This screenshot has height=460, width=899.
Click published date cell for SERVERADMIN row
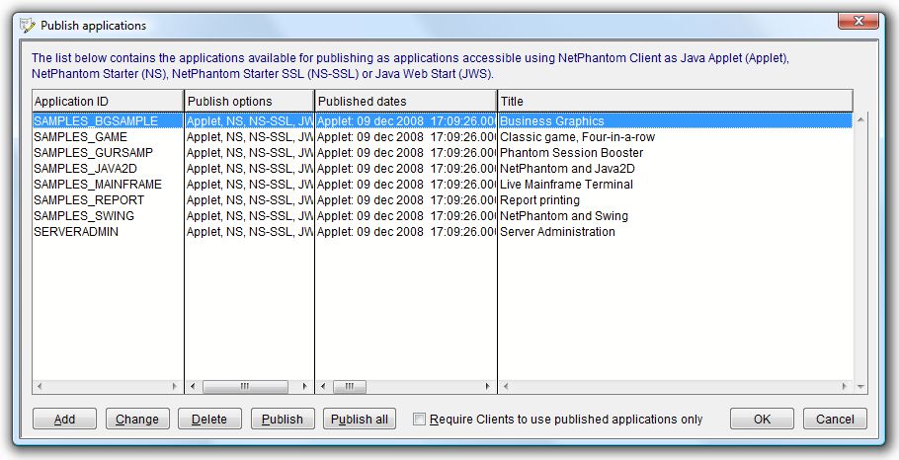(406, 231)
